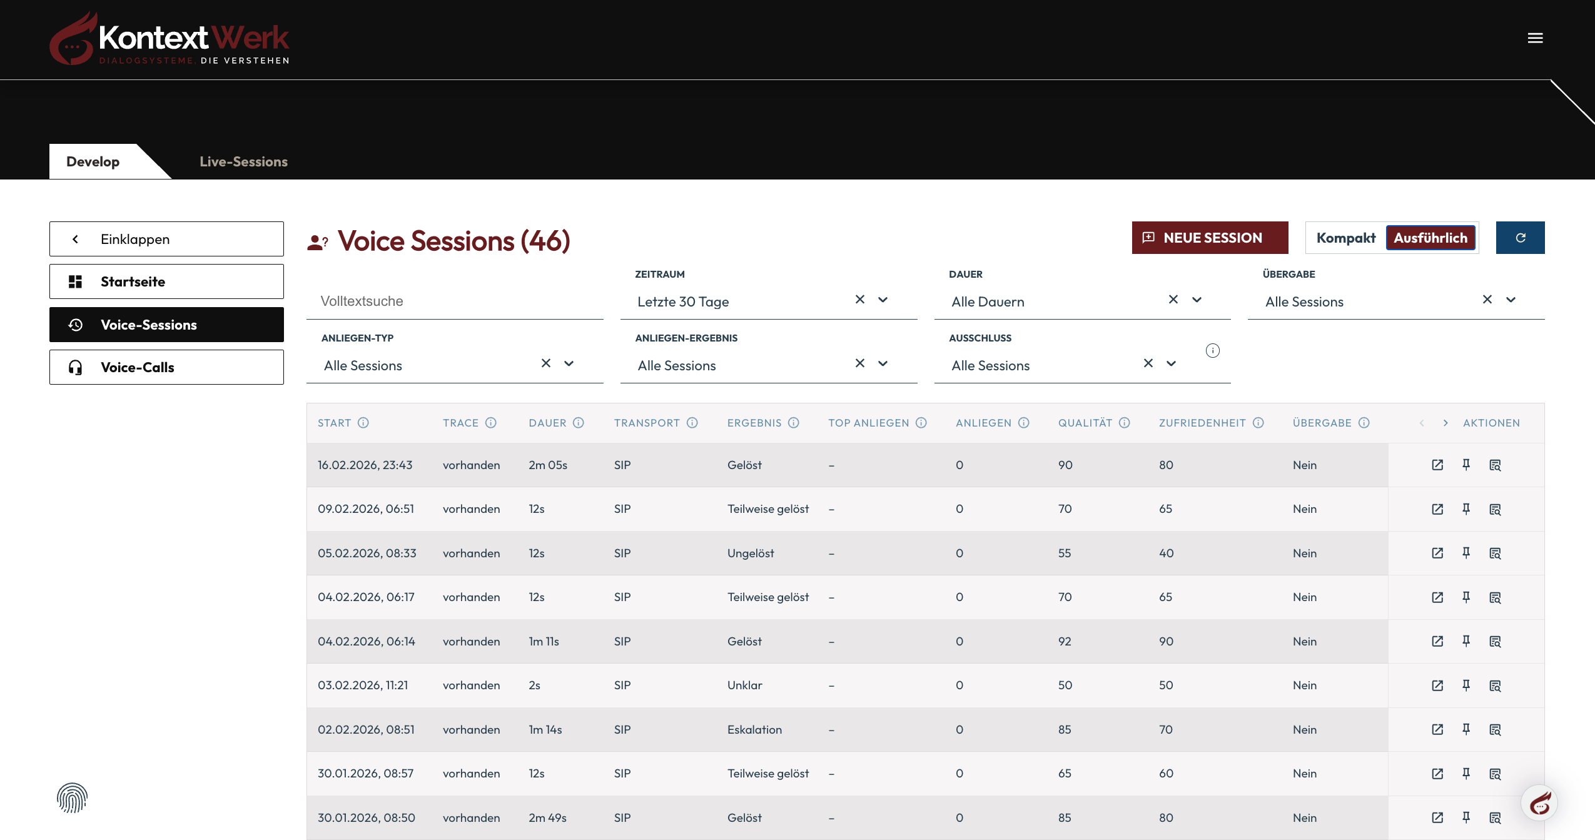
Task: Pin the session from 09.02.2026, 06:51
Action: pyautogui.click(x=1466, y=509)
